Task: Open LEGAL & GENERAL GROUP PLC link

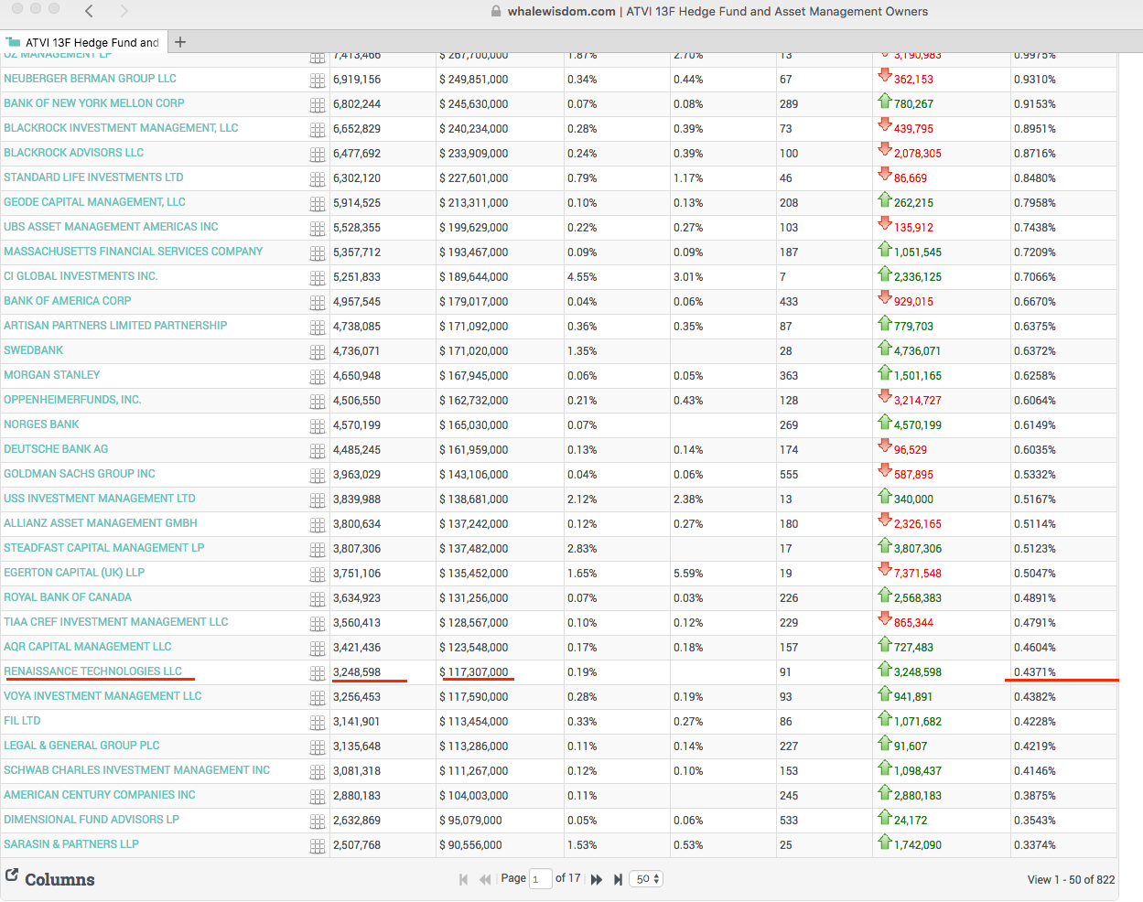Action: [x=81, y=746]
